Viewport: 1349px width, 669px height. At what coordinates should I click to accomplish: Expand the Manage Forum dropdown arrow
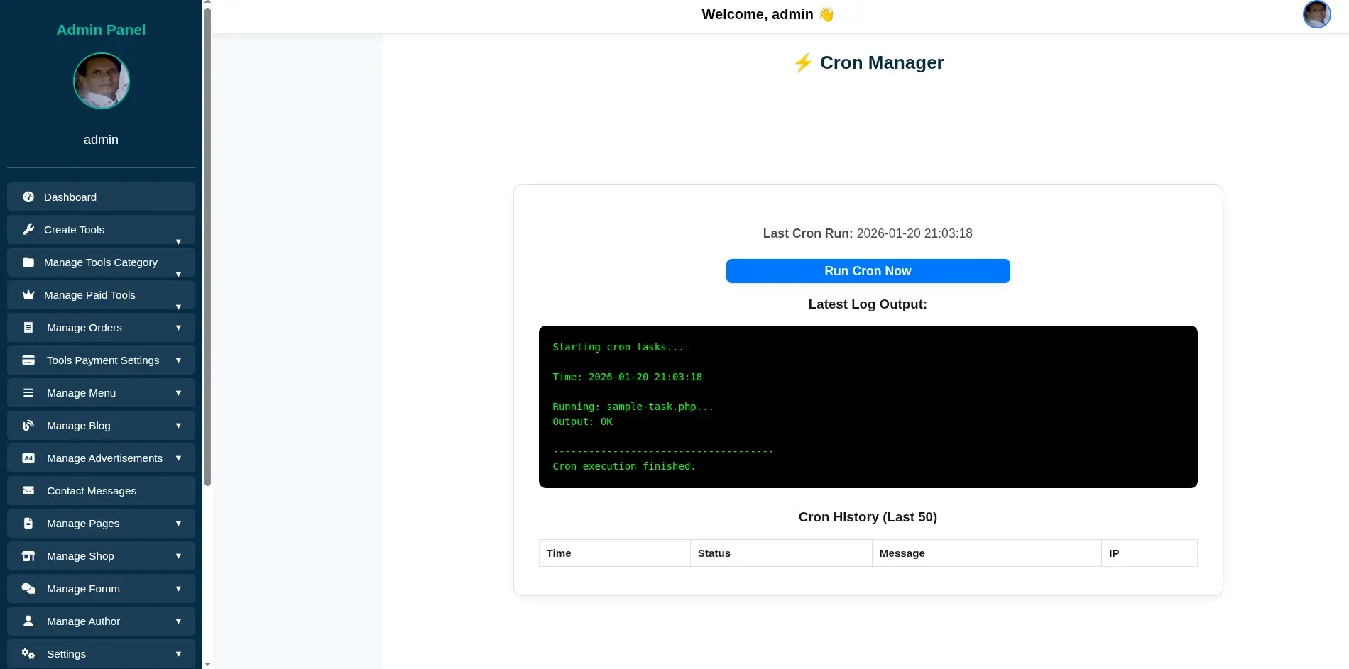pos(178,588)
